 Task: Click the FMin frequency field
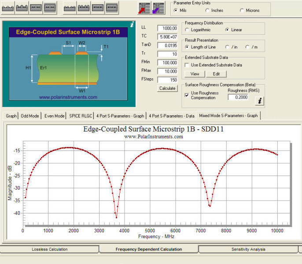[x=167, y=63]
